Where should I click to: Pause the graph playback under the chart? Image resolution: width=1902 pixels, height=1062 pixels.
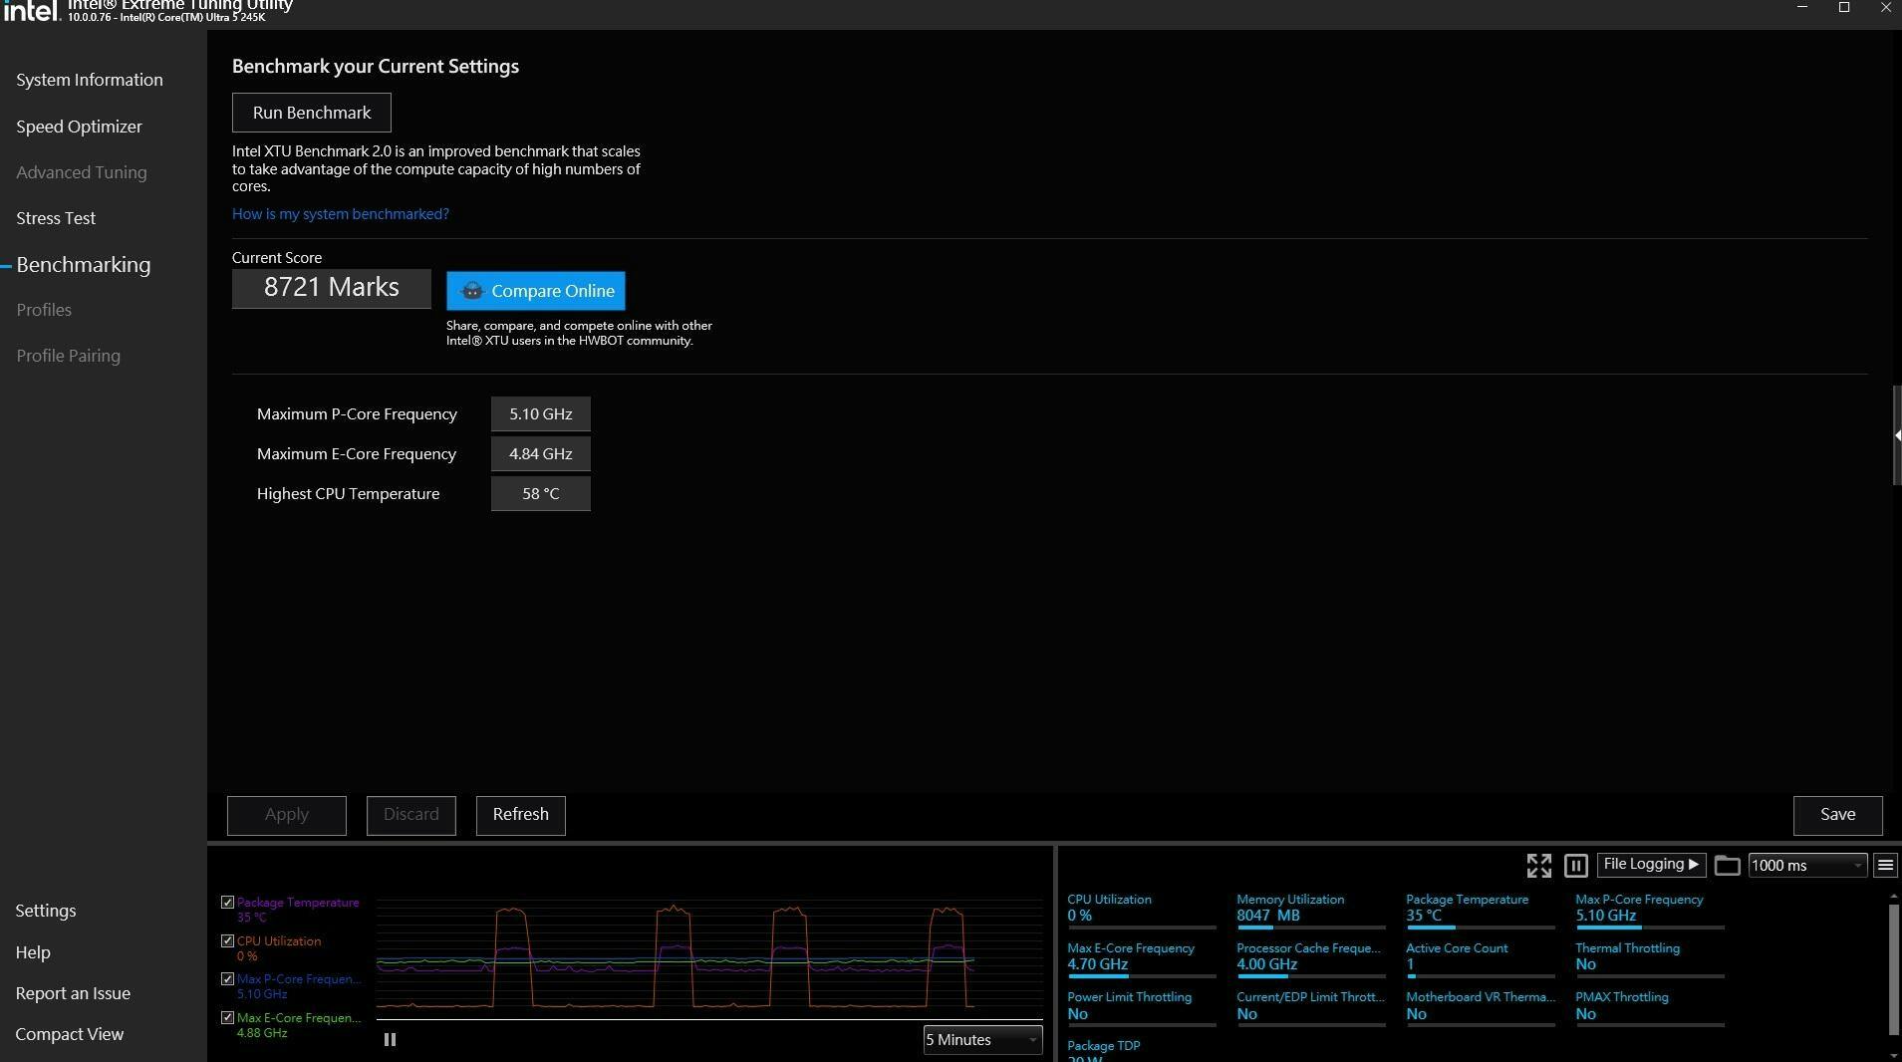pyautogui.click(x=390, y=1039)
